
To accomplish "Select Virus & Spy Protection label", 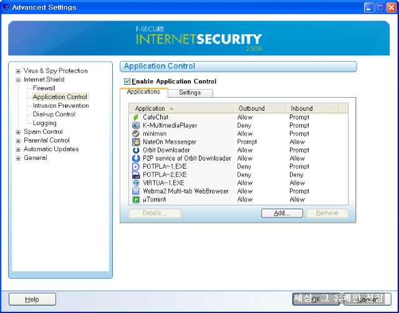I will coord(55,71).
